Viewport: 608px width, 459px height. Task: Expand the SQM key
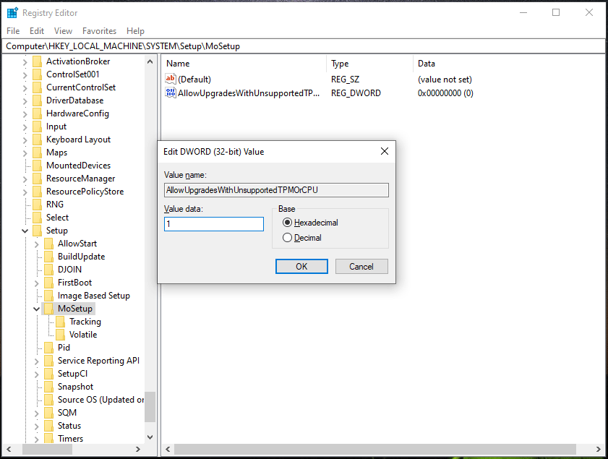[36, 413]
